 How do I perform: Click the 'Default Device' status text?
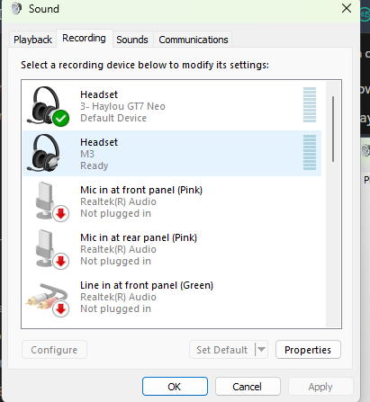(x=113, y=118)
